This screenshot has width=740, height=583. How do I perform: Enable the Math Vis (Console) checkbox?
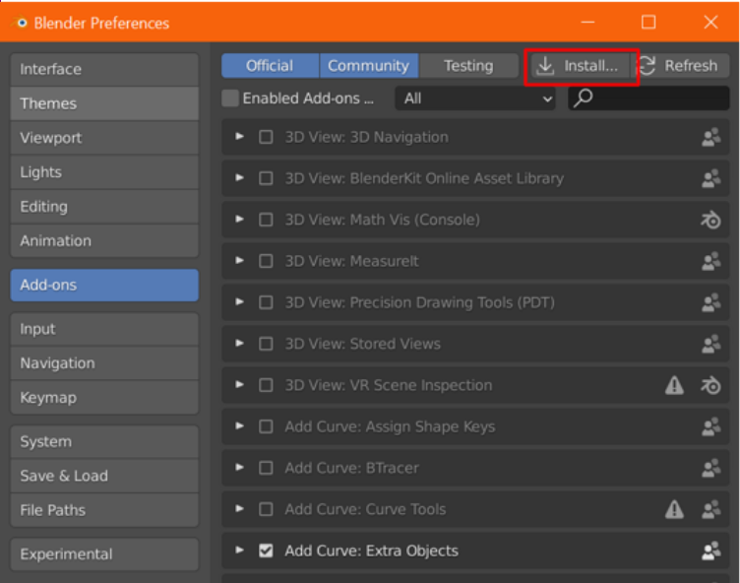pos(266,220)
